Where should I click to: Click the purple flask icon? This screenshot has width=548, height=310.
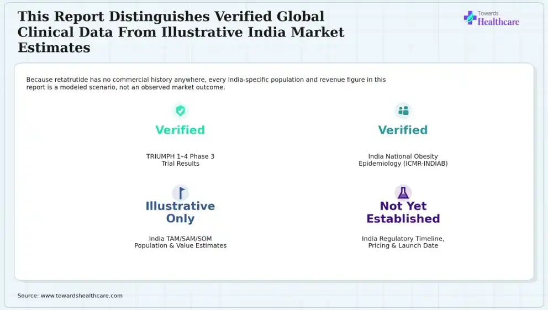tap(403, 192)
